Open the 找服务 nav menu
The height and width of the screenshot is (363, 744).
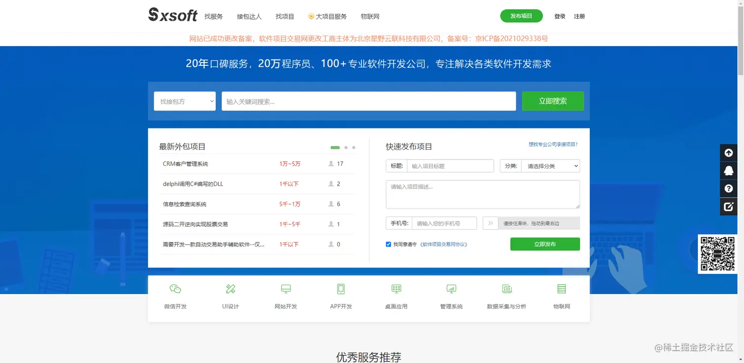214,16
